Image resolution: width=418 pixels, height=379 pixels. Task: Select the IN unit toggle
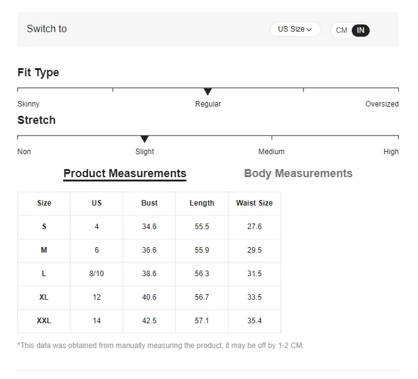(x=360, y=30)
